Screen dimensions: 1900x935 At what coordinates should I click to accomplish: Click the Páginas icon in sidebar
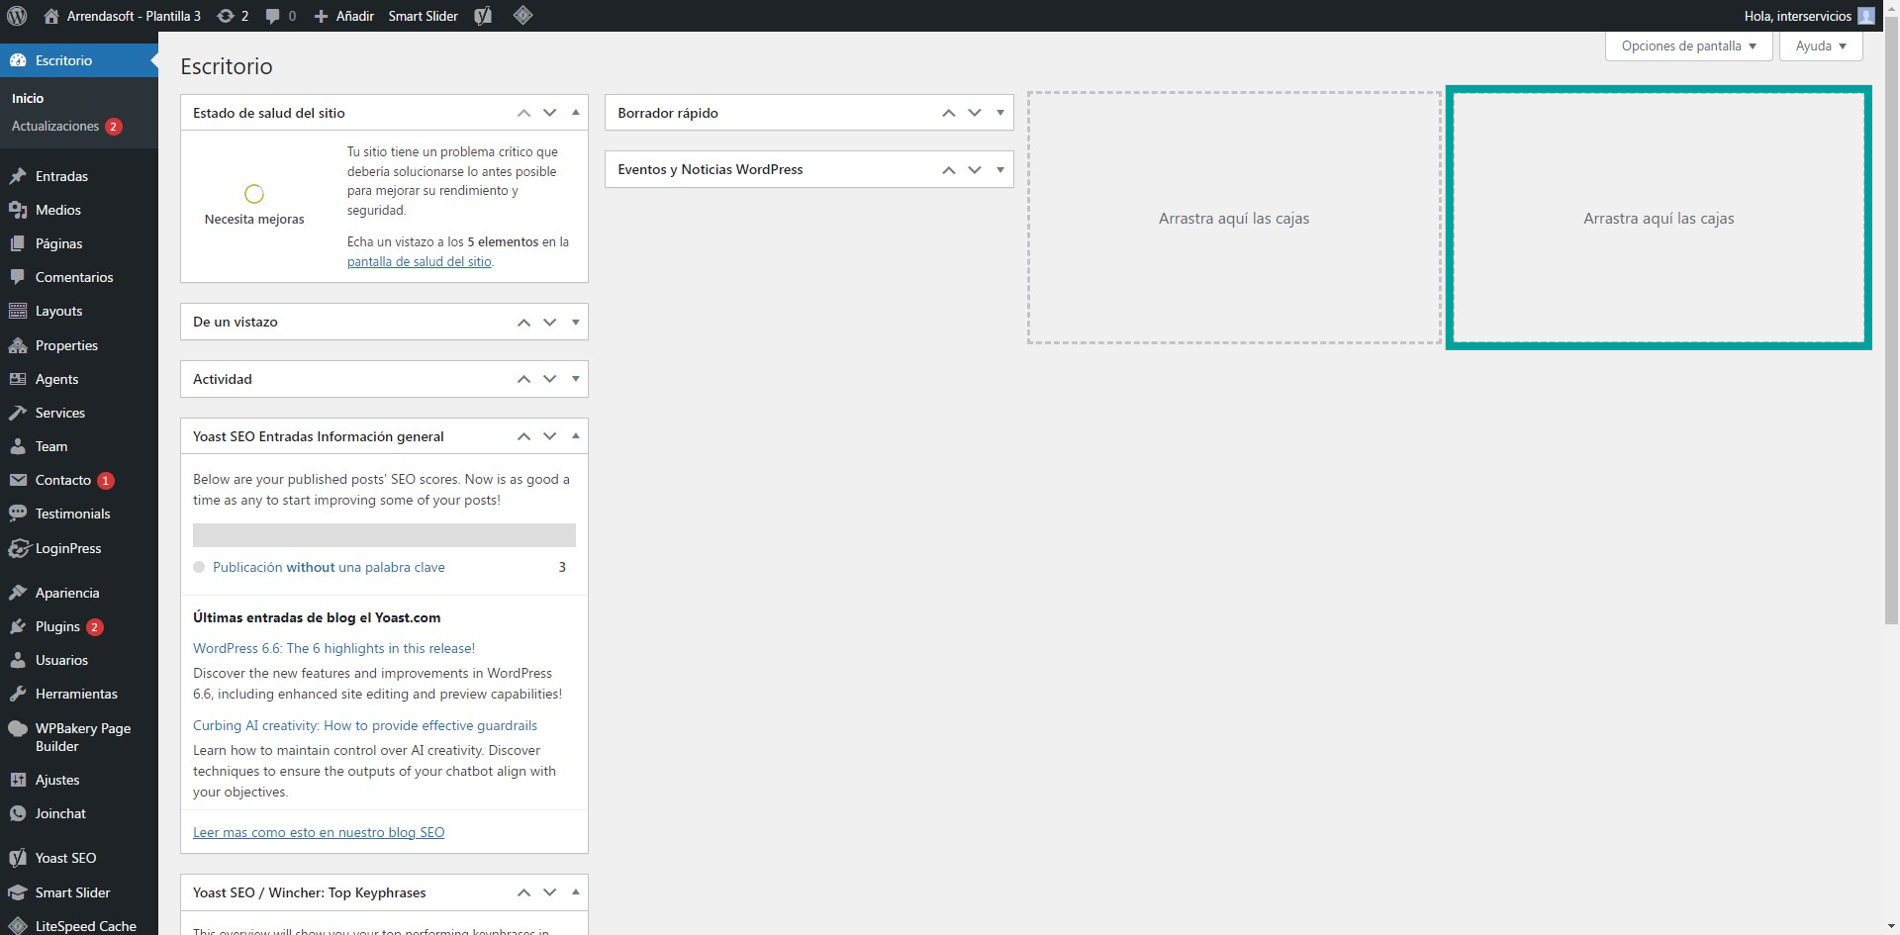pos(18,243)
